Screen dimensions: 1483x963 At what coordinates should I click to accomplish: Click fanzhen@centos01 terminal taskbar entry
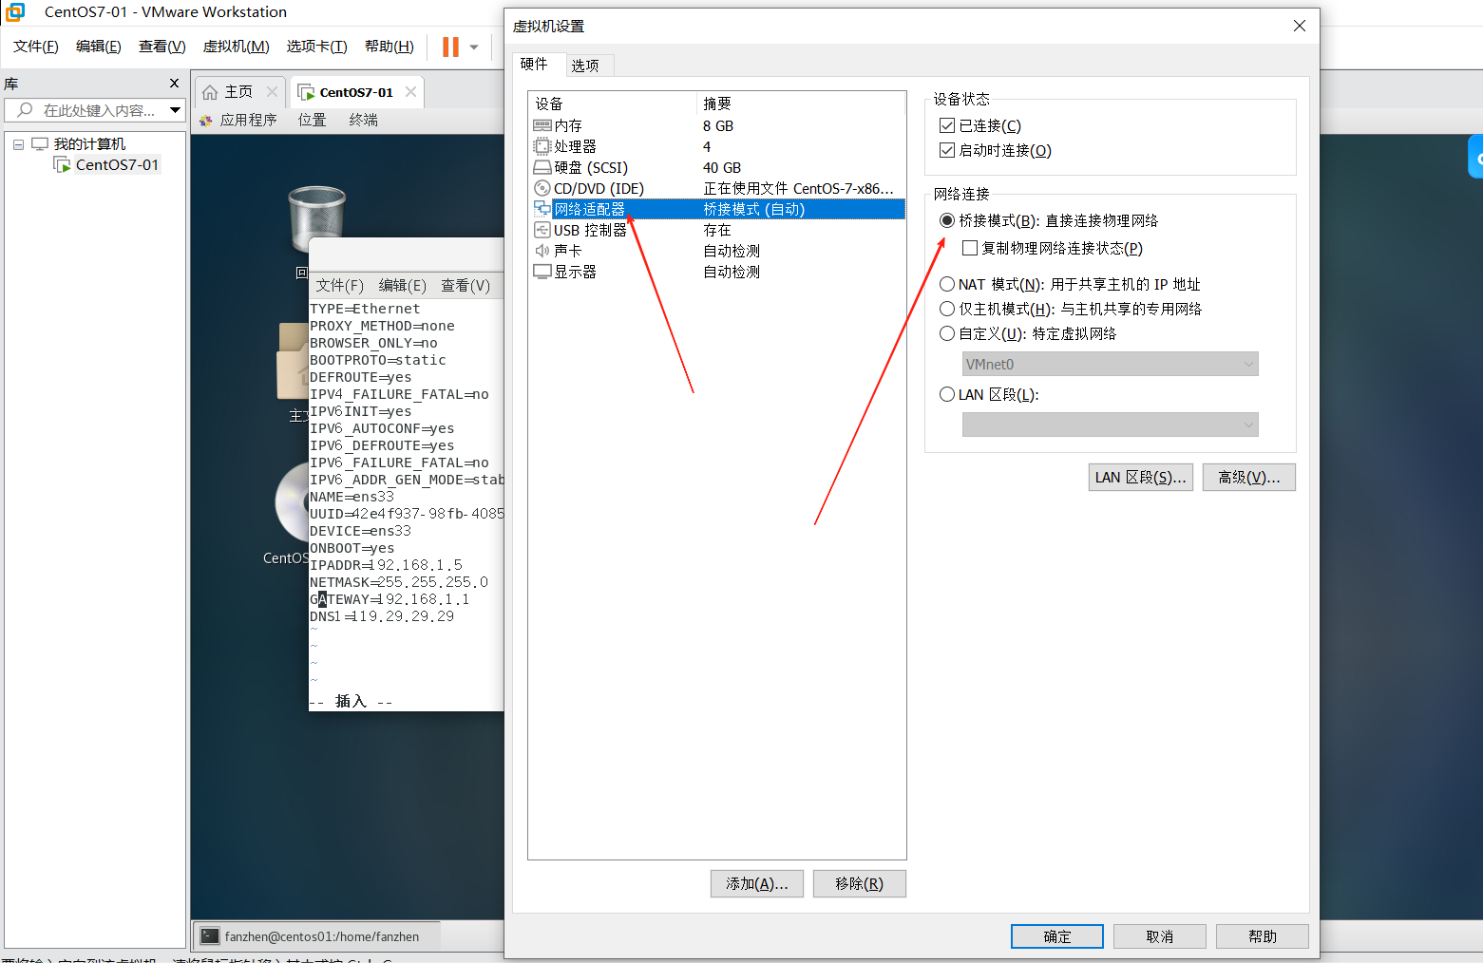click(x=318, y=936)
